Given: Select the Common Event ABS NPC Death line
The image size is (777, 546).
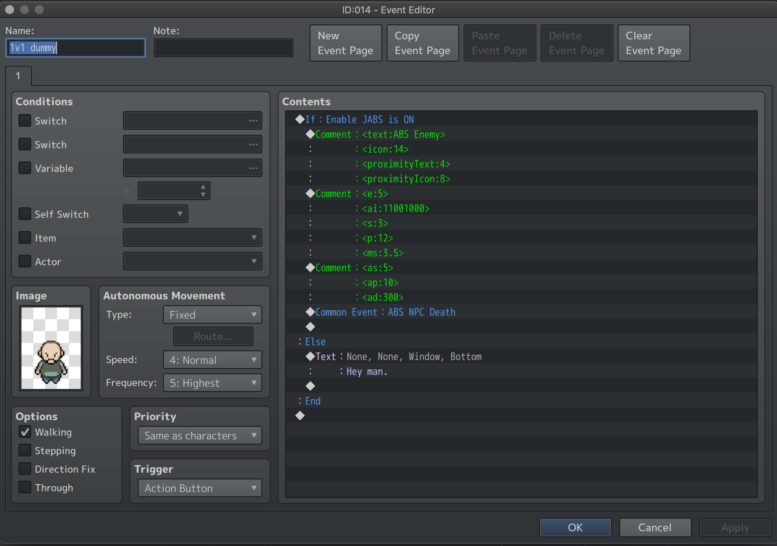Looking at the screenshot, I should coord(521,312).
